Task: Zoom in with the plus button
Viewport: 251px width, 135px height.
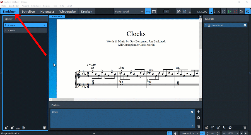Action: pyautogui.click(x=246, y=133)
